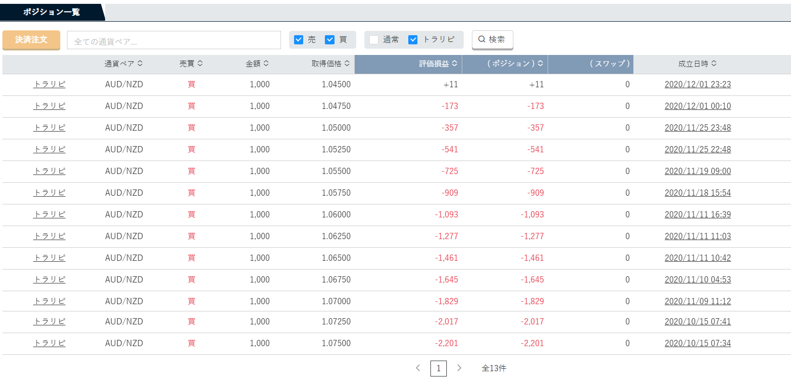Viewport: 791px width, 390px height.
Task: Click the (スワップ) column header
Action: 610,64
